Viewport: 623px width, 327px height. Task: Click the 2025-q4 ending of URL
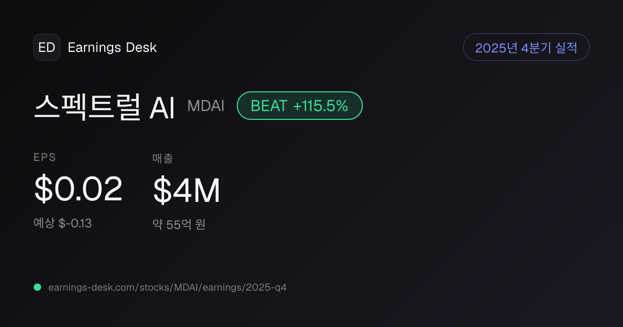coord(266,287)
